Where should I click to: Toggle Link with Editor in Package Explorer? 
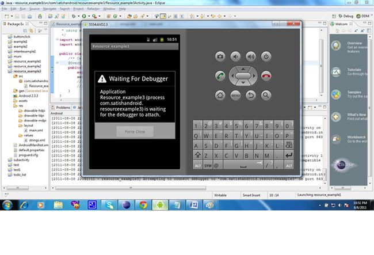31,31
